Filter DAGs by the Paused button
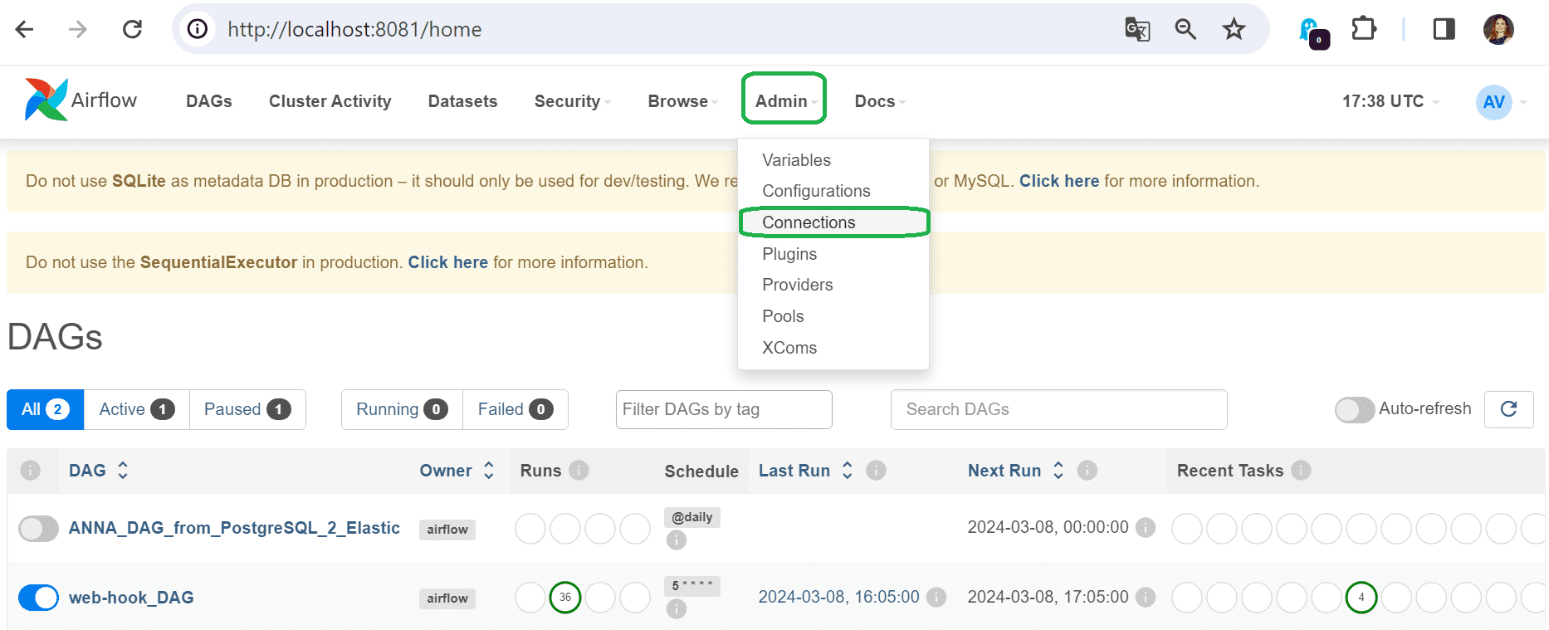The width and height of the screenshot is (1549, 630). [x=247, y=409]
